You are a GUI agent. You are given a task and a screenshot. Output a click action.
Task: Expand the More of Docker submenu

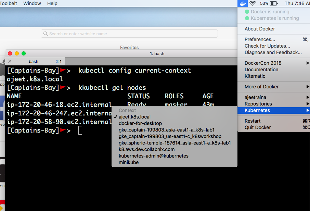point(274,87)
